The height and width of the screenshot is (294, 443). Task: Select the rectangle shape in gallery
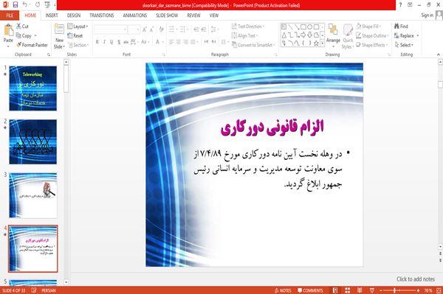[x=303, y=27]
